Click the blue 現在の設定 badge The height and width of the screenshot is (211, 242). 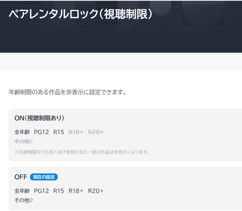[x=44, y=177]
